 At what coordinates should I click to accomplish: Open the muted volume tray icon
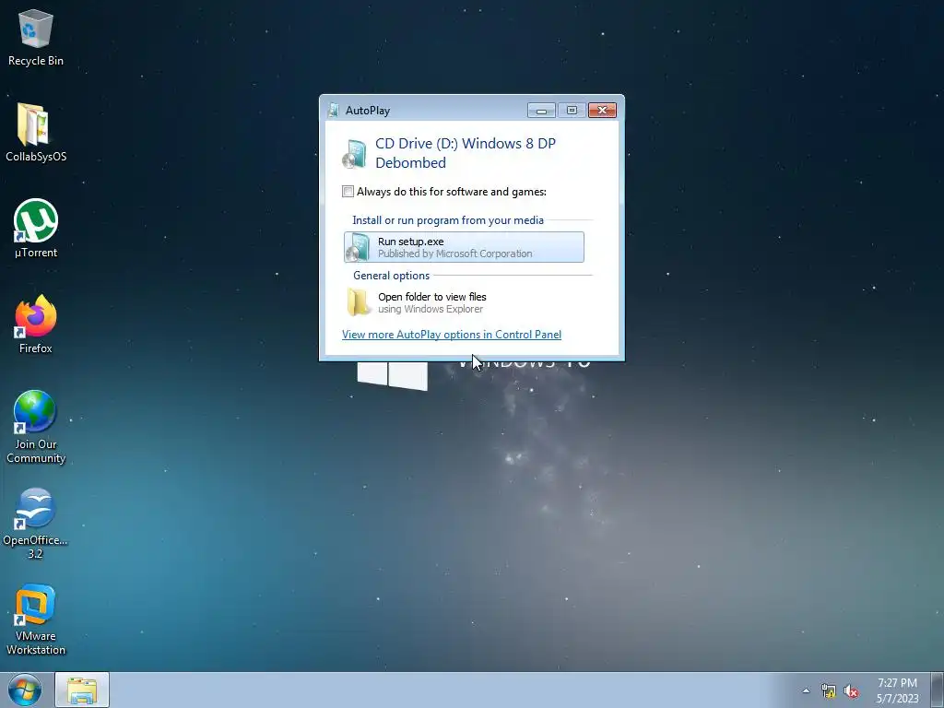(x=851, y=690)
